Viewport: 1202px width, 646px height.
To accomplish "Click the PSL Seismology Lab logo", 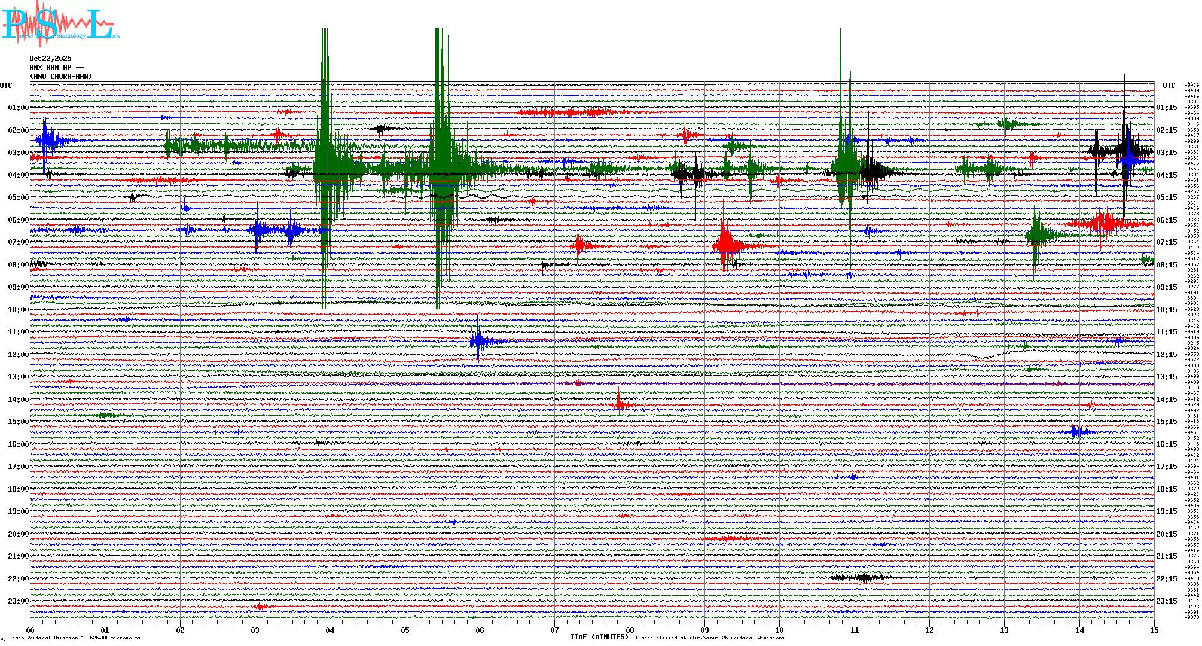I will pos(59,24).
